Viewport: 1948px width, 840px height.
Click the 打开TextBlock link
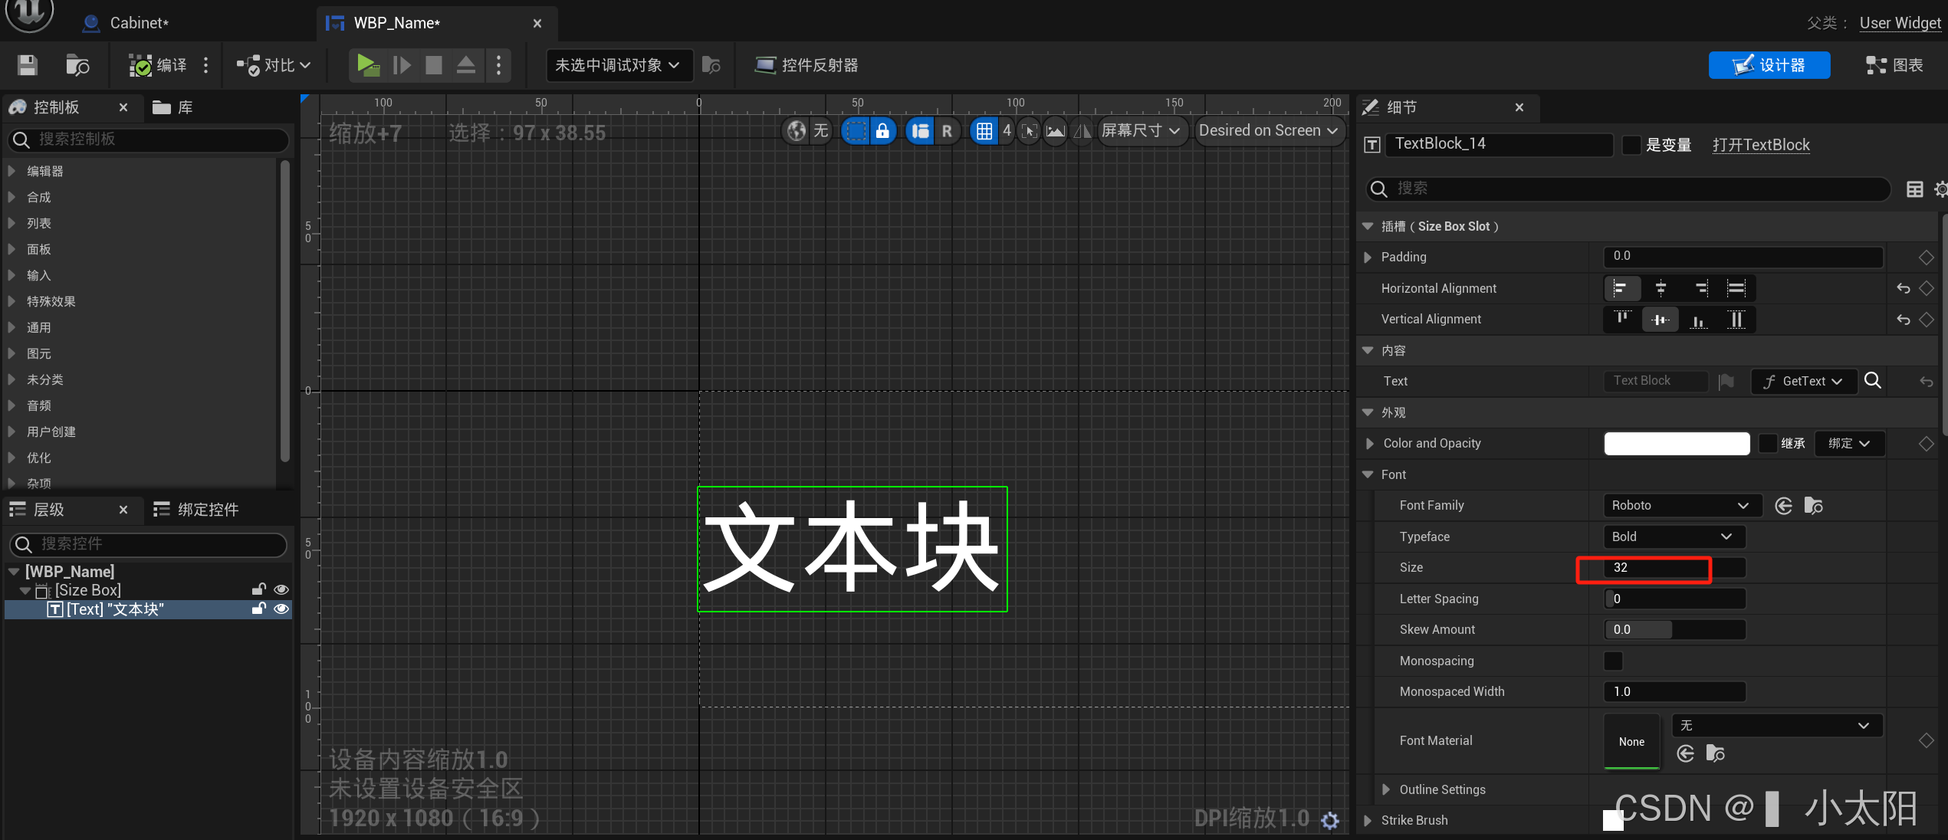[1761, 145]
